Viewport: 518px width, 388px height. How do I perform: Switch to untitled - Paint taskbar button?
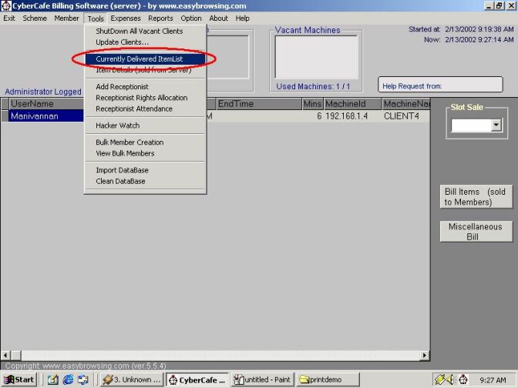pos(263,380)
